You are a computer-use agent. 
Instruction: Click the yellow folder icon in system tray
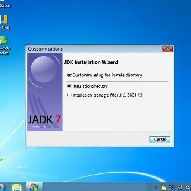click(163, 188)
